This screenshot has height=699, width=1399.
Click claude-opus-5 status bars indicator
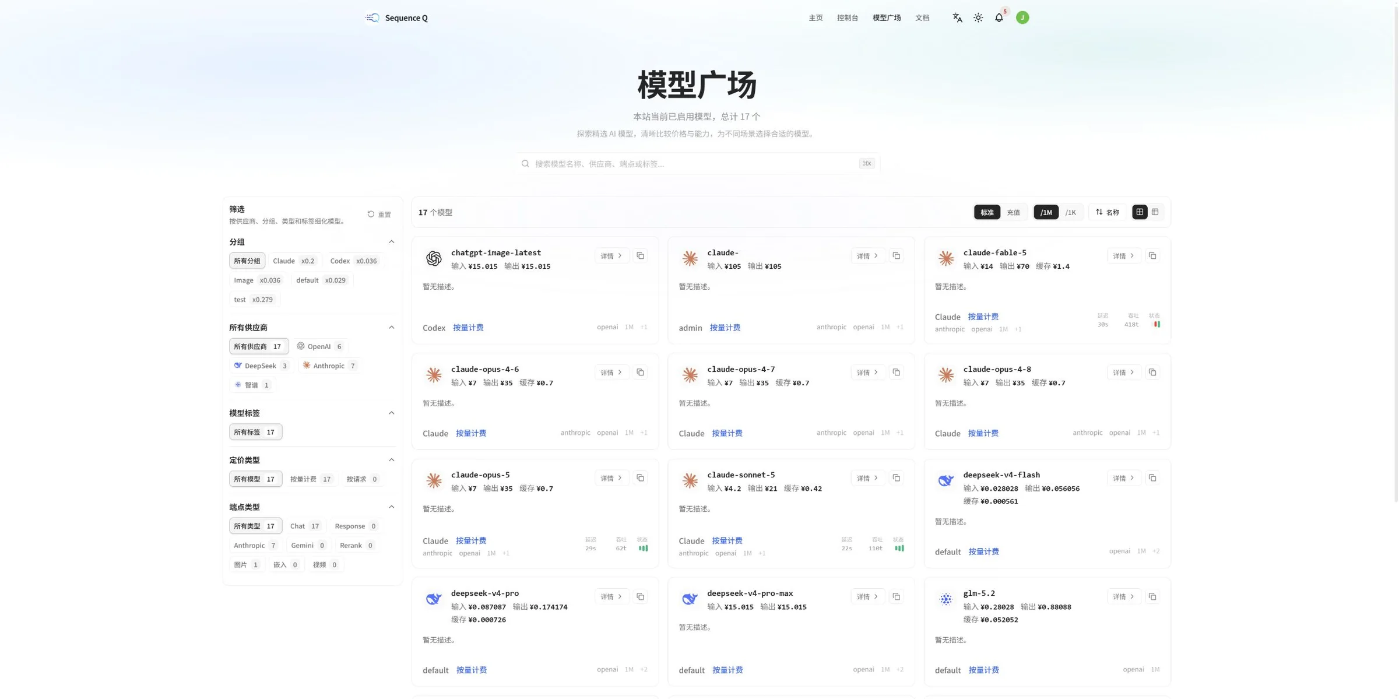point(643,549)
